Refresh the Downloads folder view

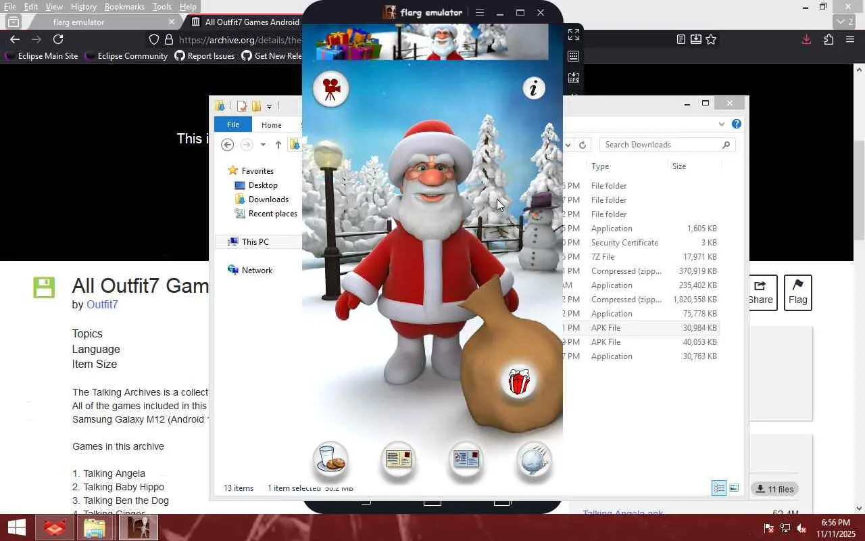583,145
